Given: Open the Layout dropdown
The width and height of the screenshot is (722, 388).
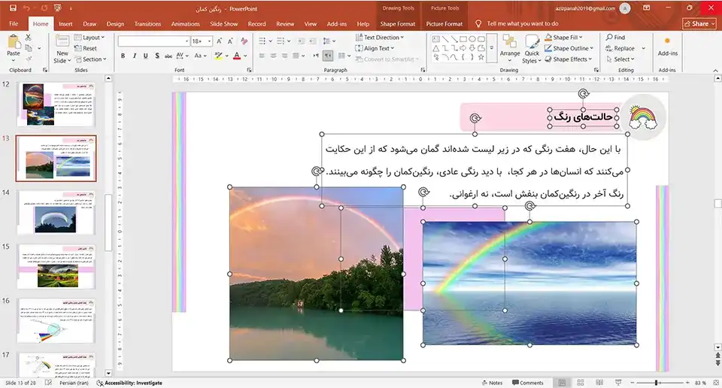Looking at the screenshot, I should pos(89,38).
